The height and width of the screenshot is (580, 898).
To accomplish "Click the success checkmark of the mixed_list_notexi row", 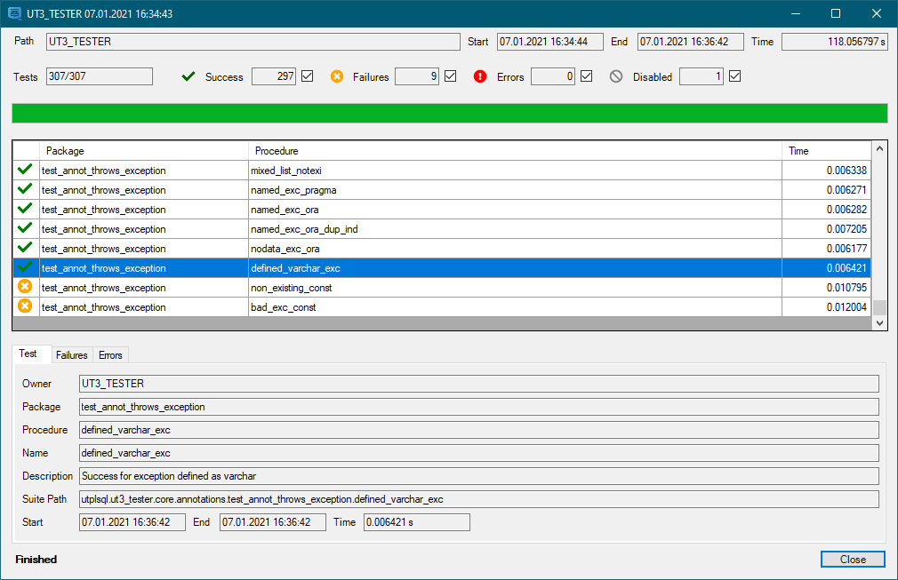I will click(x=26, y=170).
